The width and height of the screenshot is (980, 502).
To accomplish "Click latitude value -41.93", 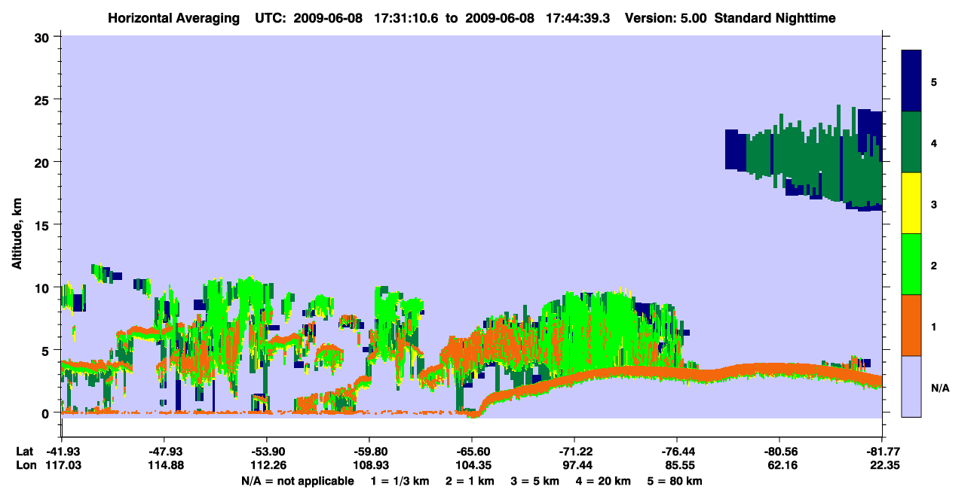I will (x=62, y=452).
